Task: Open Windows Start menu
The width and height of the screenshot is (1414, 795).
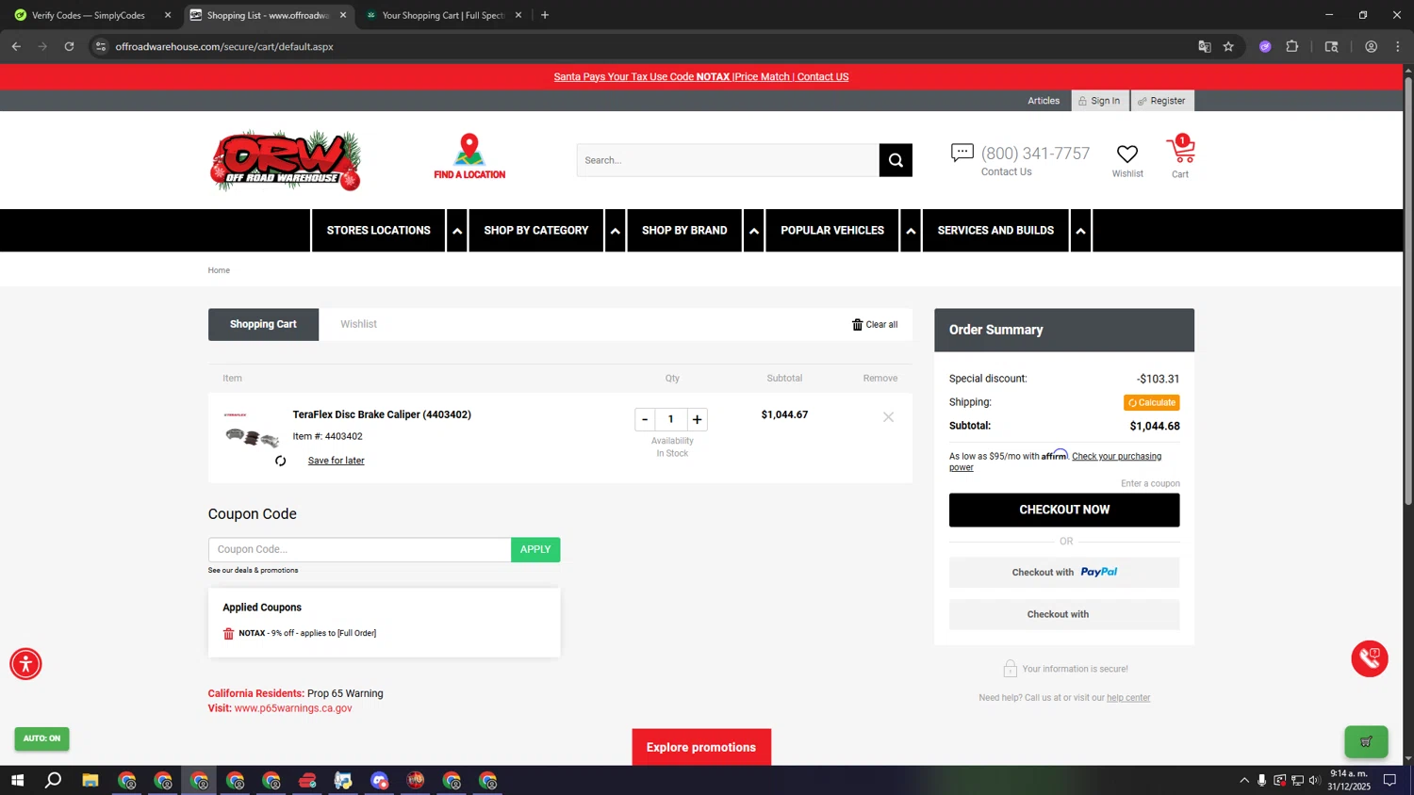Action: pyautogui.click(x=17, y=780)
